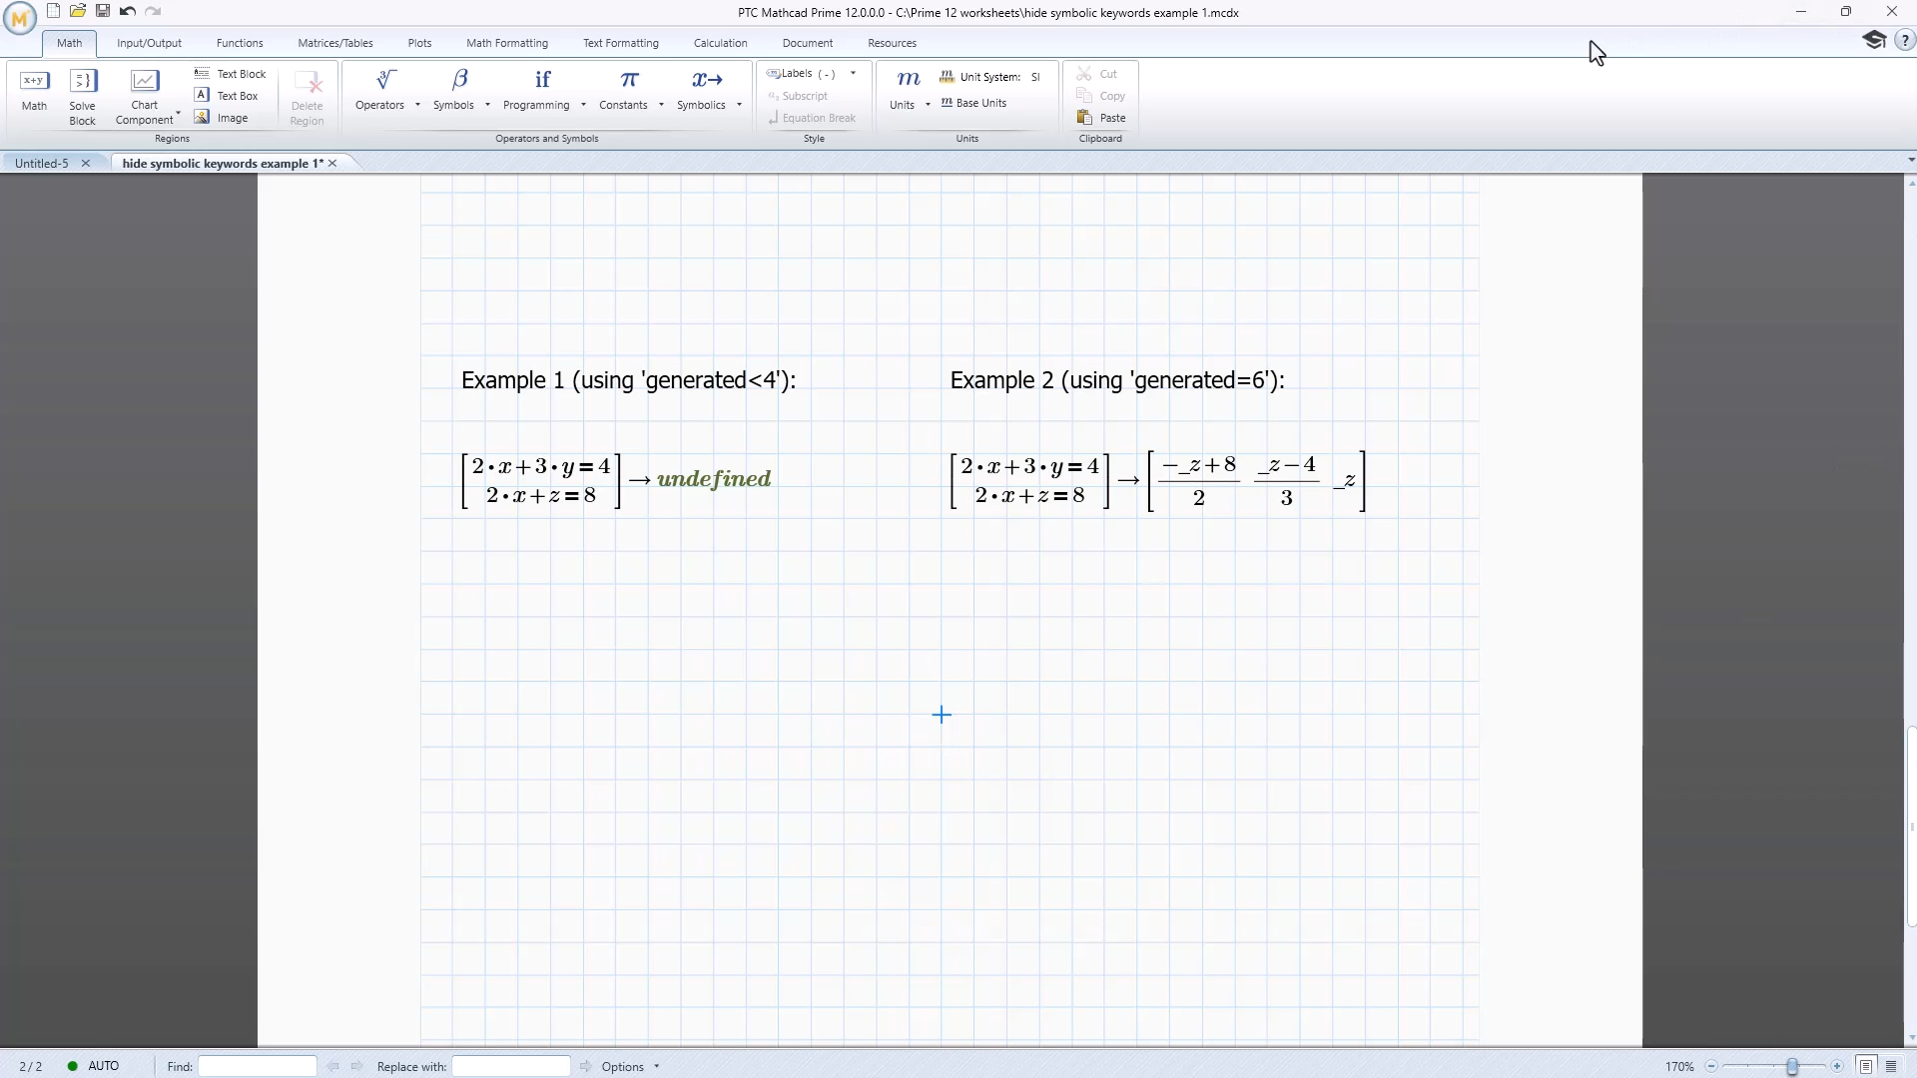Image resolution: width=1917 pixels, height=1078 pixels.
Task: Open the Resources ribbon tab
Action: pyautogui.click(x=893, y=43)
